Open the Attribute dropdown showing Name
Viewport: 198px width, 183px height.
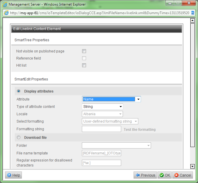point(138,100)
